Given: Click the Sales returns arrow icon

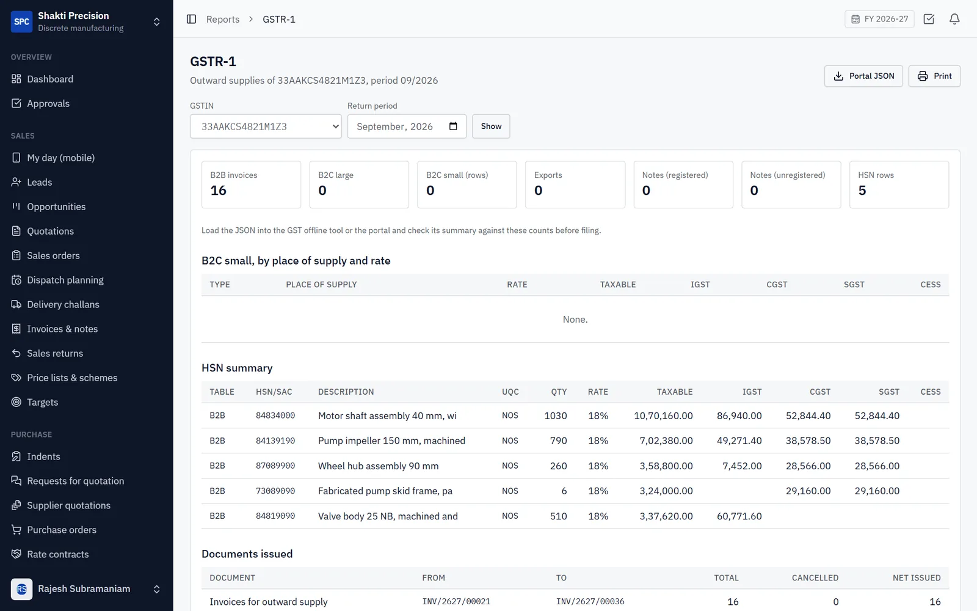Looking at the screenshot, I should coord(16,353).
